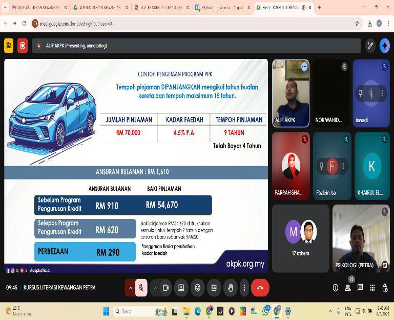Leave call with red hang-up button
Viewport: 394px width, 320px height.
260,288
